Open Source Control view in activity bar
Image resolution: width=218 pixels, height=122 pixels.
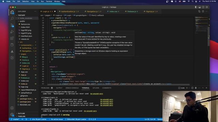(12, 25)
